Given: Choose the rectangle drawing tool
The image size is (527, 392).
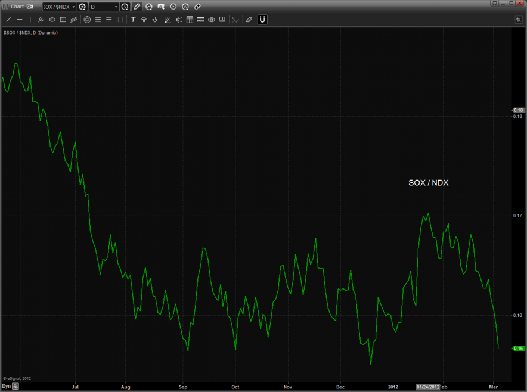Looking at the screenshot, I should click(63, 20).
